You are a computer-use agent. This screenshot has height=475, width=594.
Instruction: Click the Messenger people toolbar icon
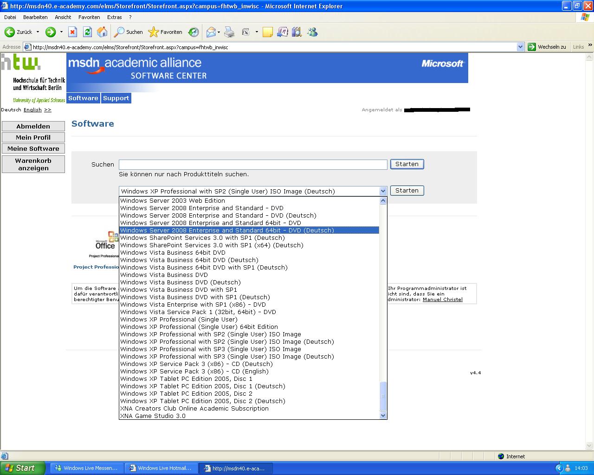312,32
